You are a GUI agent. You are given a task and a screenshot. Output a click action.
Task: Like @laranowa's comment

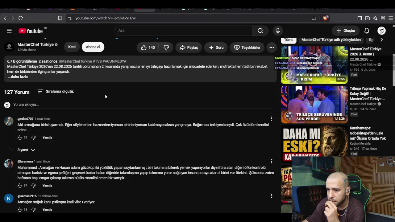19,186
